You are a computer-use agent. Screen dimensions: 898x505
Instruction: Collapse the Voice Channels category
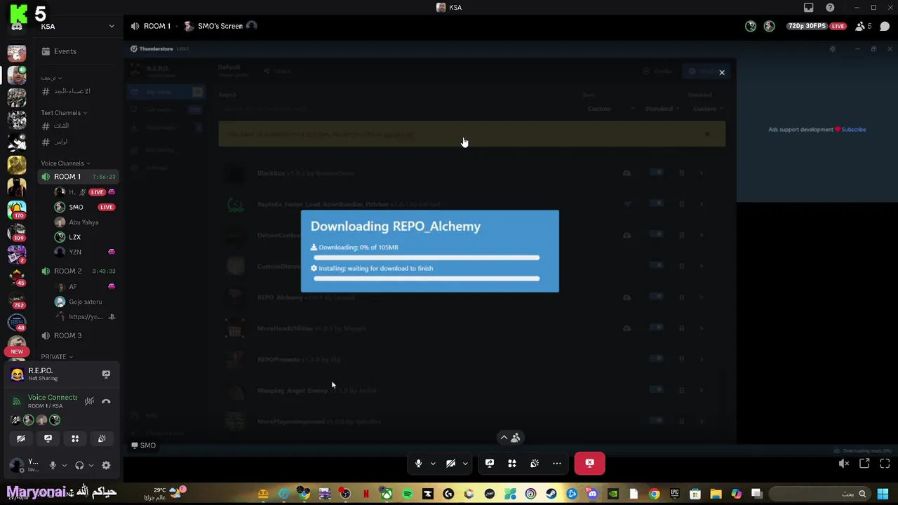(65, 163)
